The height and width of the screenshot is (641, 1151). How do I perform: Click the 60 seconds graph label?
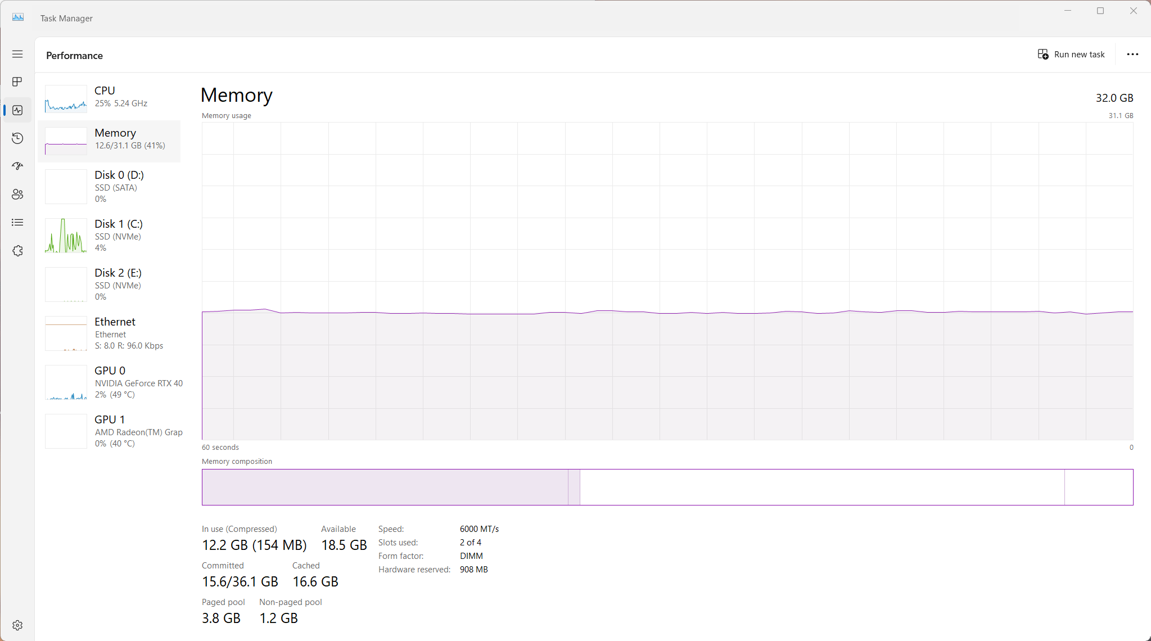pos(220,448)
